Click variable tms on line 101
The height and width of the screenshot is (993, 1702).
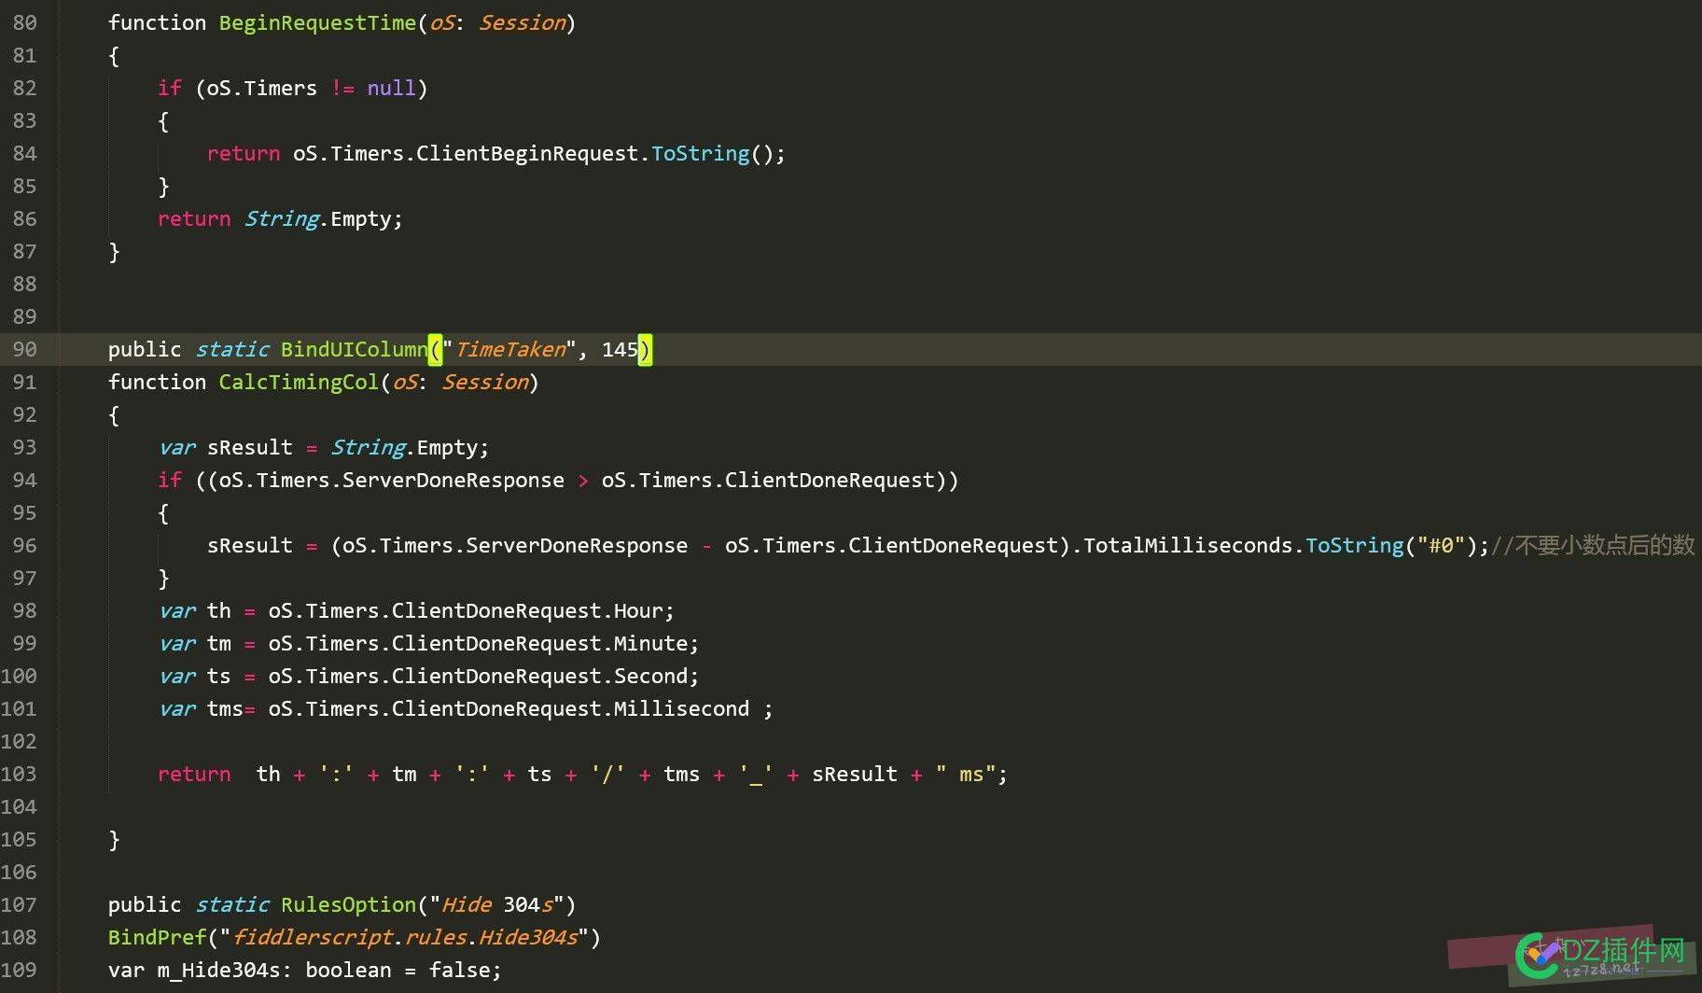225,708
